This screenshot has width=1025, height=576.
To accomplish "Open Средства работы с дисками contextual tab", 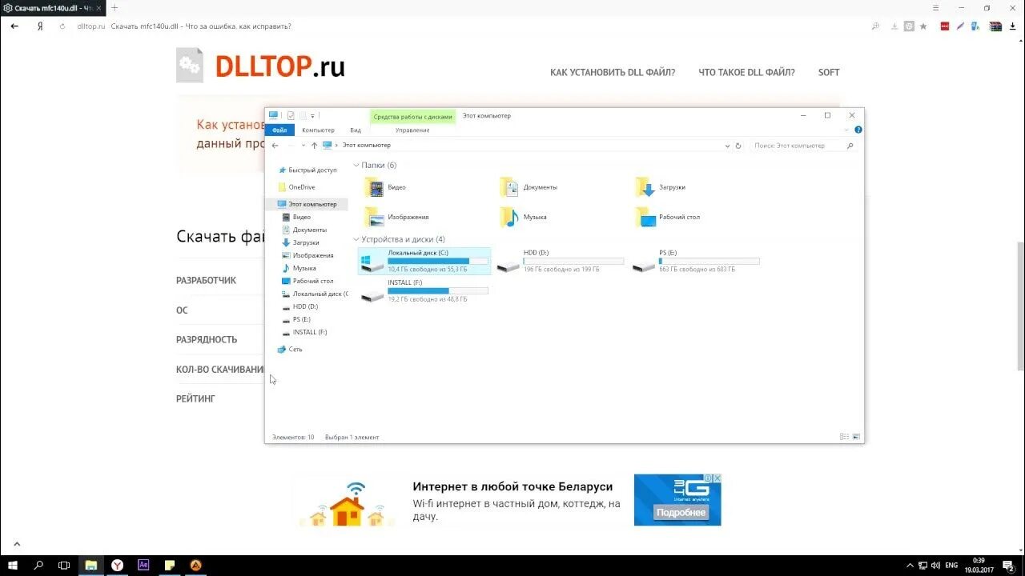I will [x=412, y=117].
